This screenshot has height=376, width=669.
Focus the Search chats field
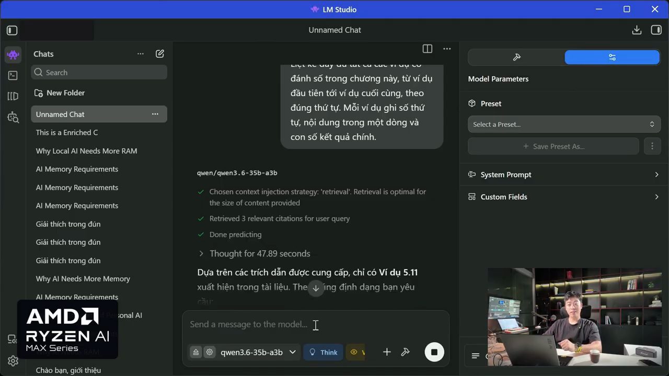coord(99,73)
